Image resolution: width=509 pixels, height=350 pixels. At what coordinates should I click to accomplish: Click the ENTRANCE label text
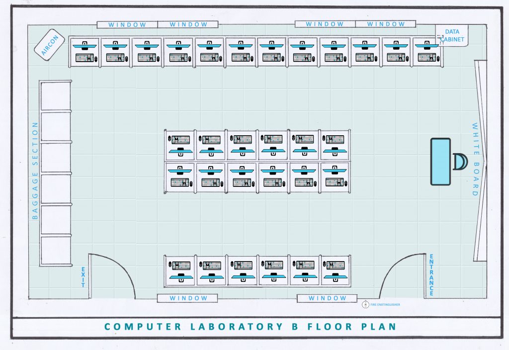pyautogui.click(x=431, y=275)
